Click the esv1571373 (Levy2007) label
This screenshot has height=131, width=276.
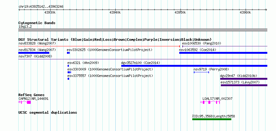pyautogui.click(x=240, y=82)
